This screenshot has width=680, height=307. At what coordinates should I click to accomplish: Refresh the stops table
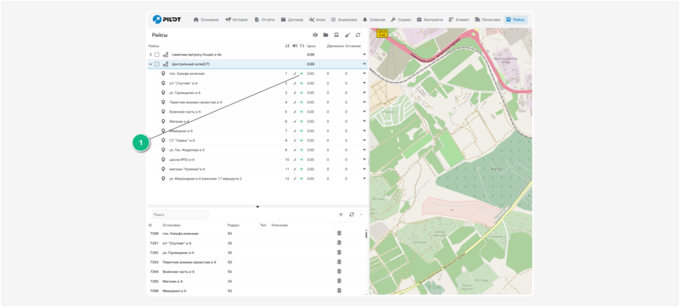coord(352,214)
